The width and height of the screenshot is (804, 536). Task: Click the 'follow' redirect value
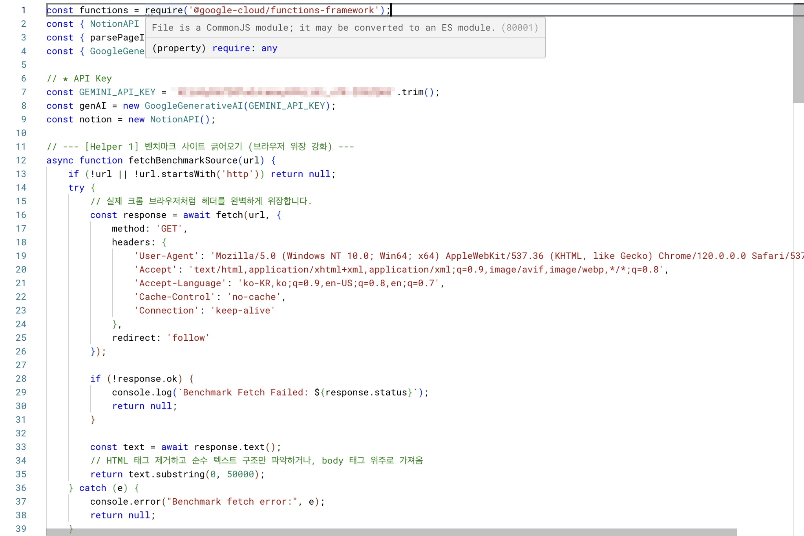click(188, 338)
